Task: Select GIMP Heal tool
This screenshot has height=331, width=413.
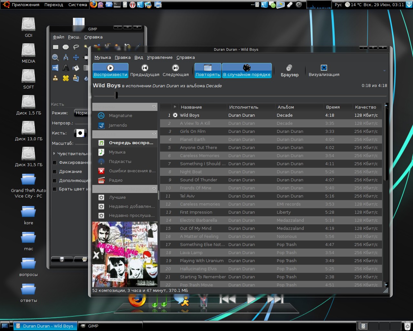Action: click(65, 78)
